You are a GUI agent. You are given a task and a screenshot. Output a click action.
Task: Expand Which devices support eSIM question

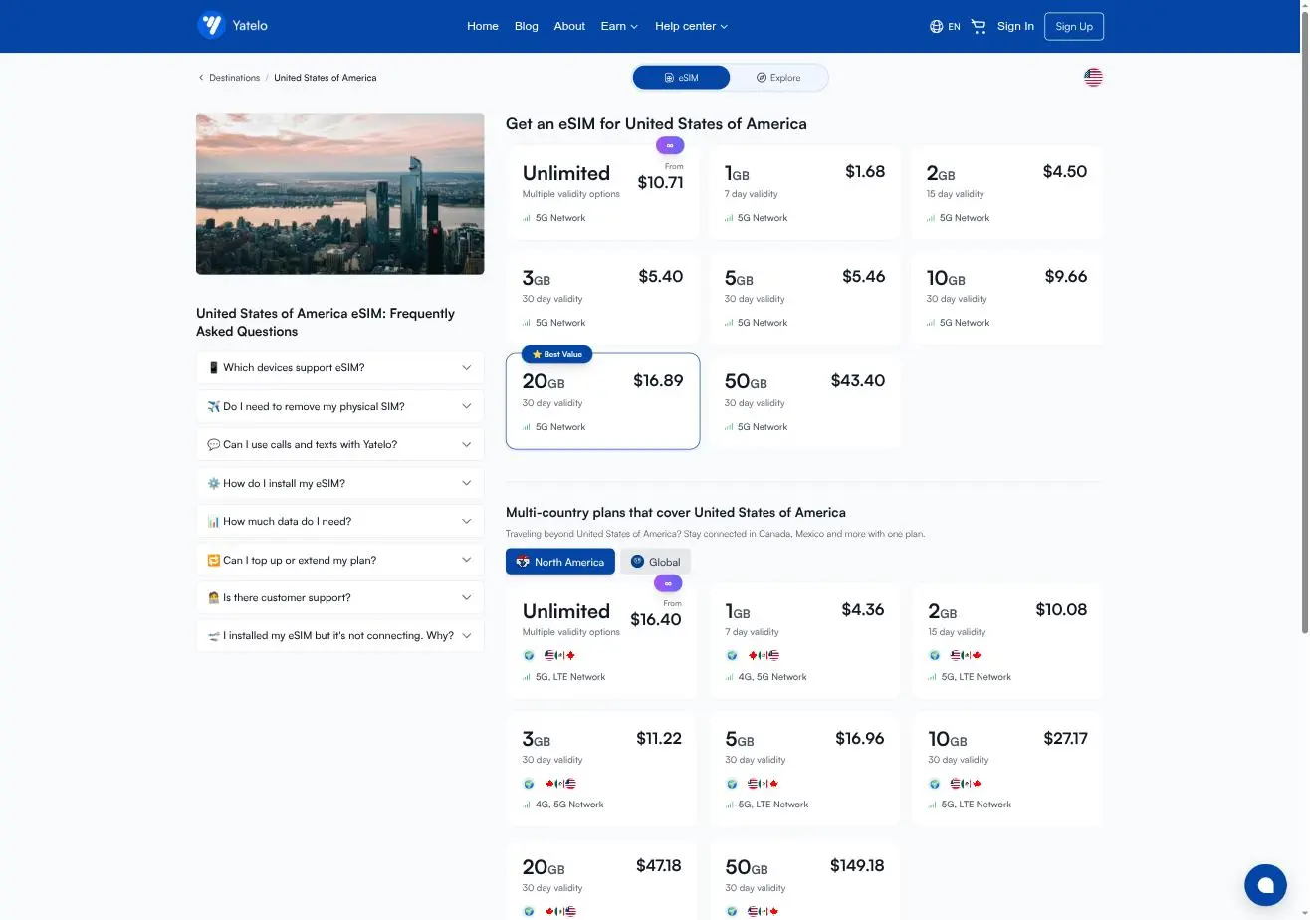tap(340, 368)
